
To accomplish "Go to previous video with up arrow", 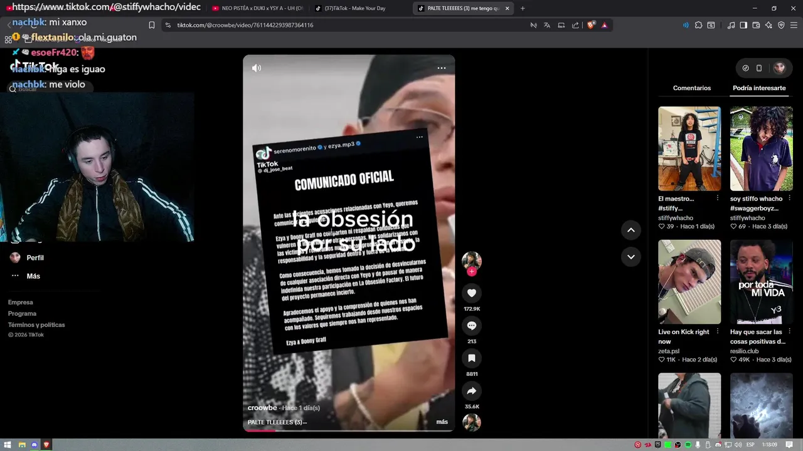I will pos(631,230).
